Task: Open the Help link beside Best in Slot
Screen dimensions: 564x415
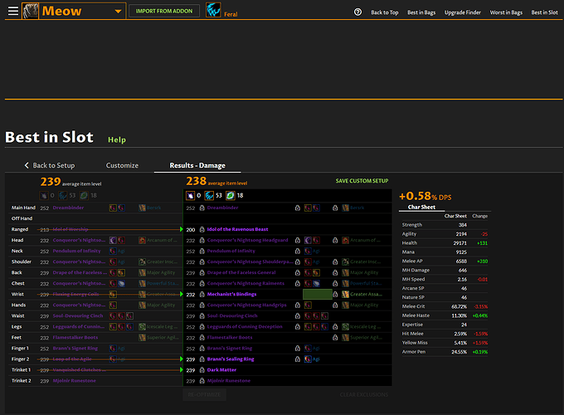Action: coord(117,139)
